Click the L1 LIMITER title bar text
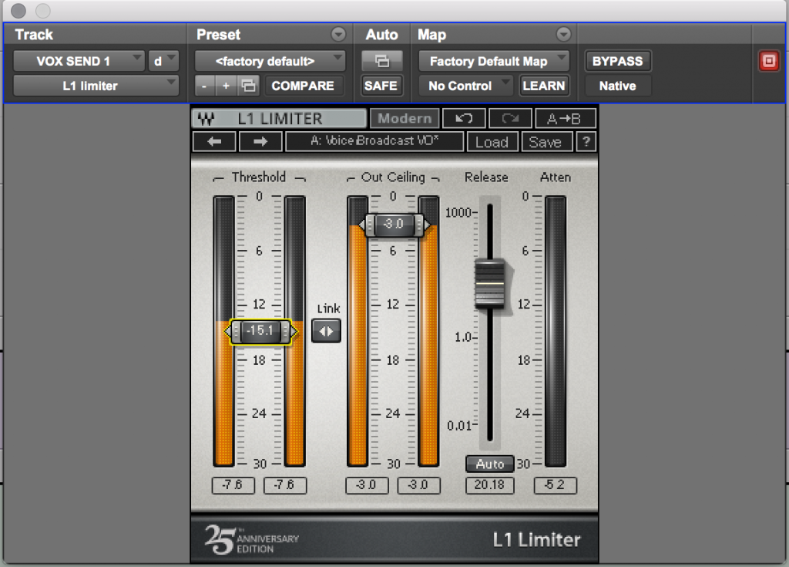The height and width of the screenshot is (567, 789). point(280,119)
